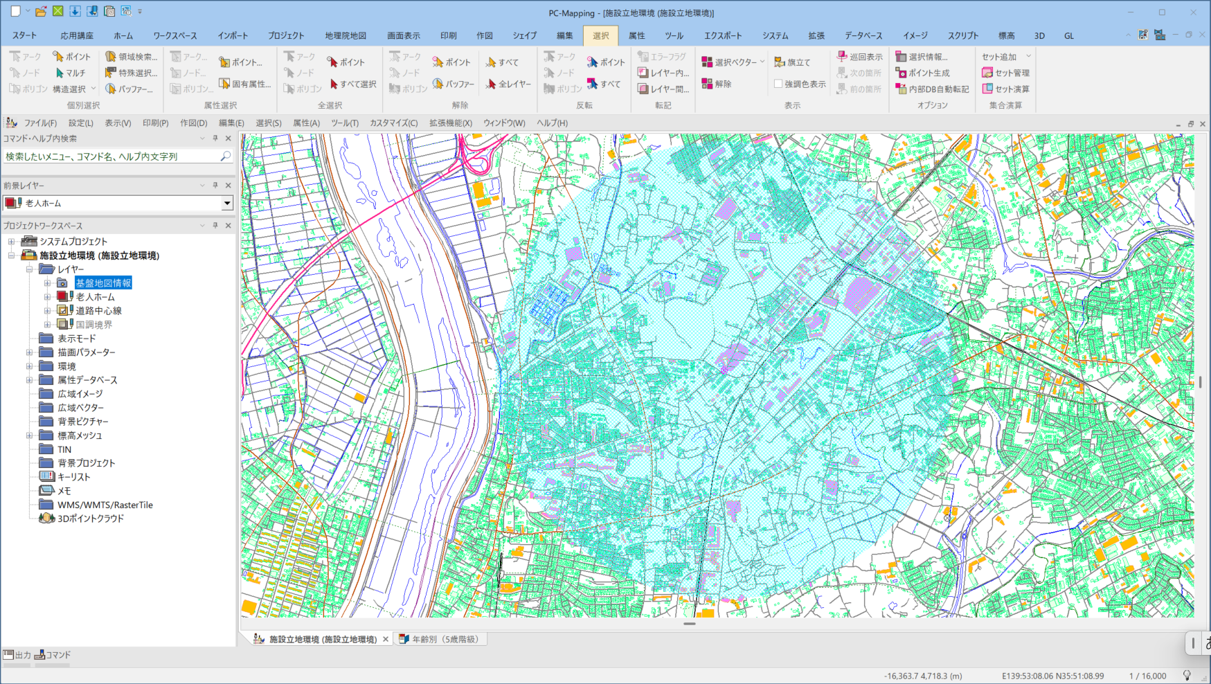
Task: Toggle 国調境界 layer visibility icon
Action: 64,325
